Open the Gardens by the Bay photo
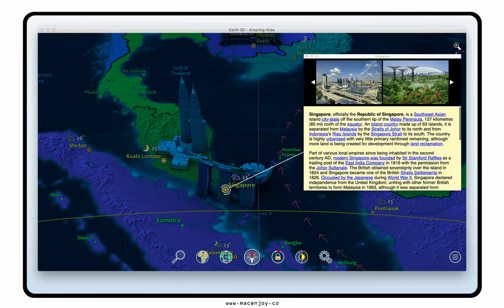 416,82
